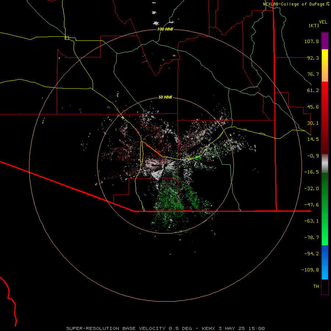Viewport: 331px width, 331px height.
Task: Pick the red segment of the velocity color bar
Action: coord(325,118)
